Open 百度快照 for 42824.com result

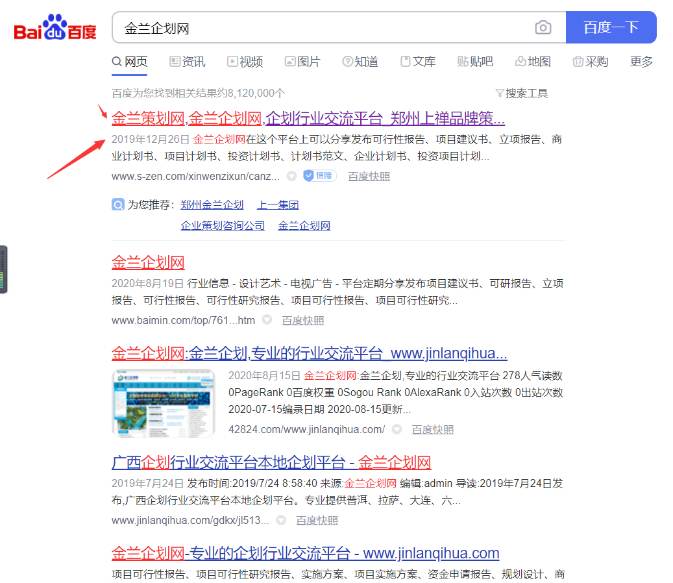click(433, 429)
